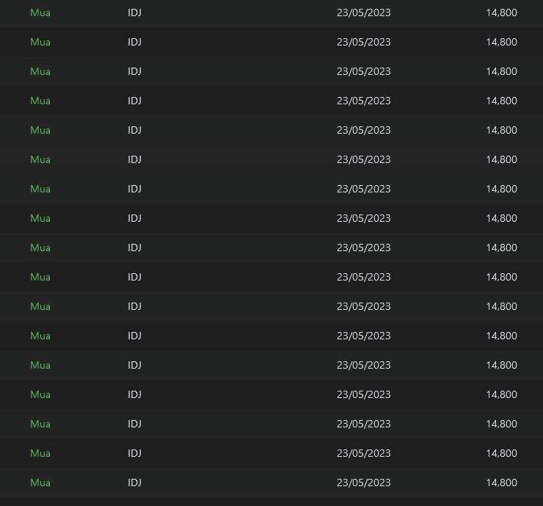Select the "Mua" label in the fifth row
Viewport: 543px width, 506px height.
point(40,130)
